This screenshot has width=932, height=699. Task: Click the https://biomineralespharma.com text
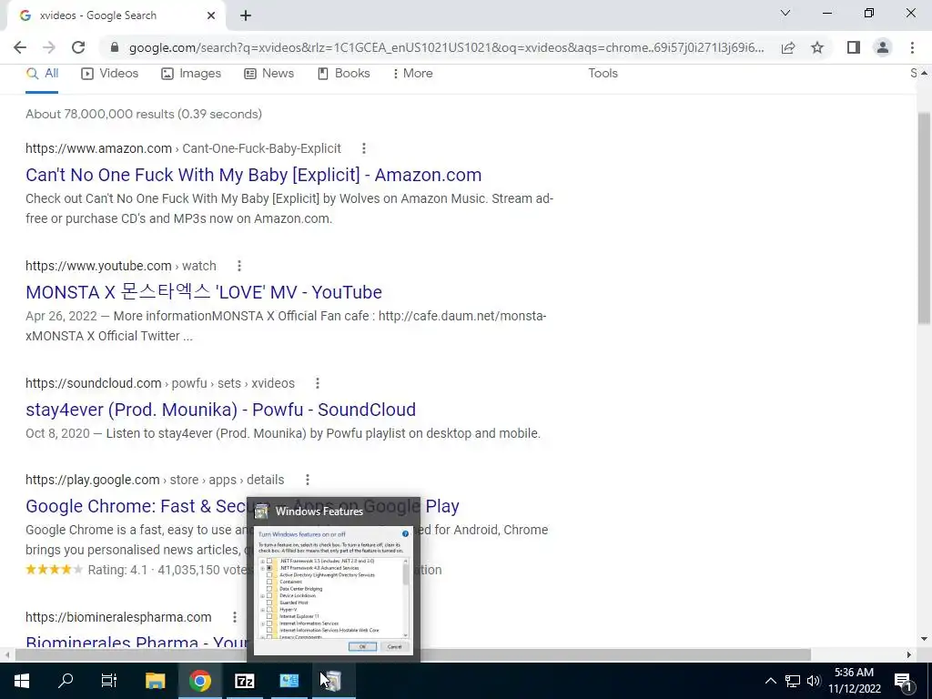point(118,617)
